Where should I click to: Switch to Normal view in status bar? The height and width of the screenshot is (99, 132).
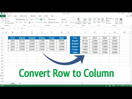click(106, 86)
